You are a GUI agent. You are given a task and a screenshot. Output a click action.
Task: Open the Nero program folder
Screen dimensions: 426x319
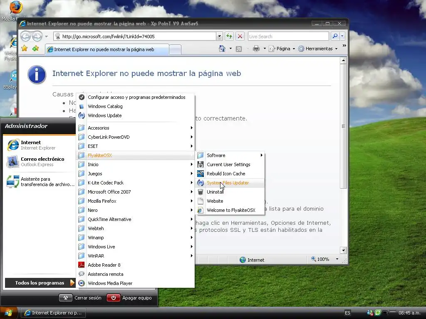coord(136,210)
